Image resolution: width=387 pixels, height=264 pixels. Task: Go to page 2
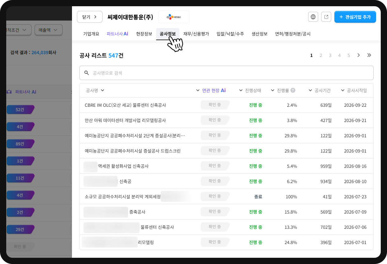[321, 55]
